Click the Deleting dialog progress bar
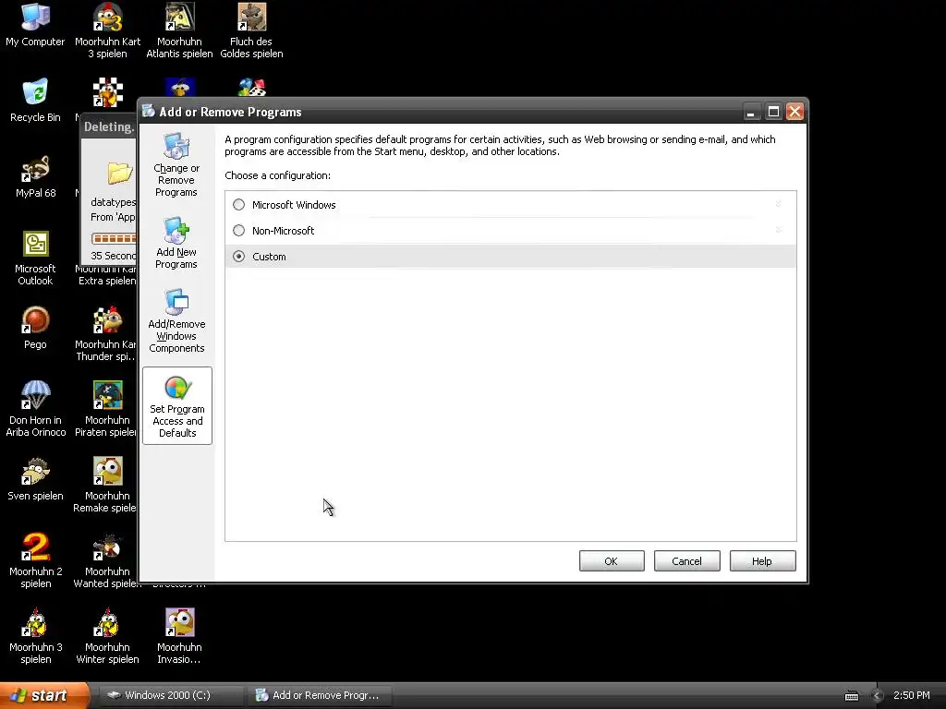Screen dimensions: 946x709 click(114, 238)
